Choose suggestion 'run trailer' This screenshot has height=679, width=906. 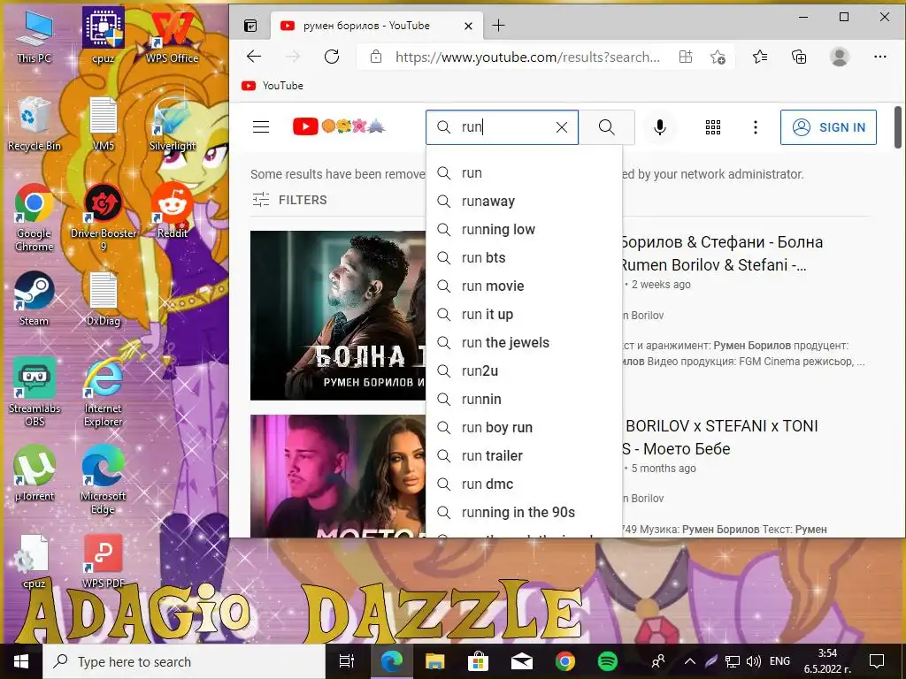tap(524, 455)
